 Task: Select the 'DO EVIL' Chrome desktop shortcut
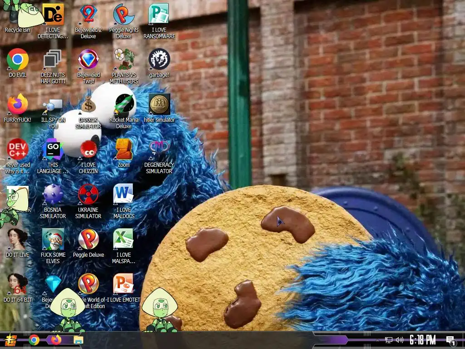[x=18, y=63]
